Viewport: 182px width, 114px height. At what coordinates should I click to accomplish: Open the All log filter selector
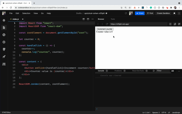click(173, 71)
